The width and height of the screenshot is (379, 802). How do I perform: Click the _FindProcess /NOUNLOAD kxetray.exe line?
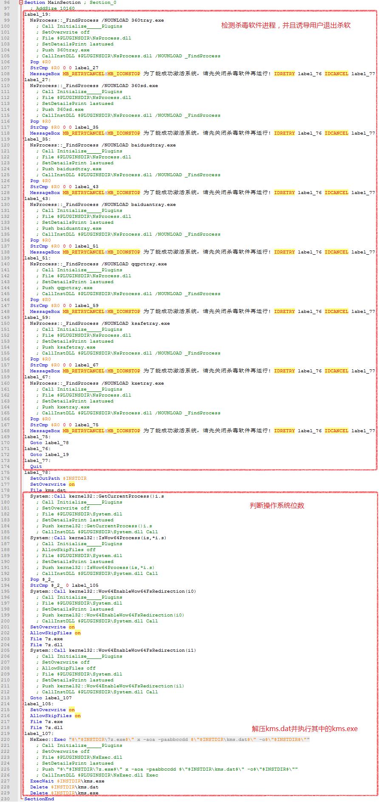point(97,383)
